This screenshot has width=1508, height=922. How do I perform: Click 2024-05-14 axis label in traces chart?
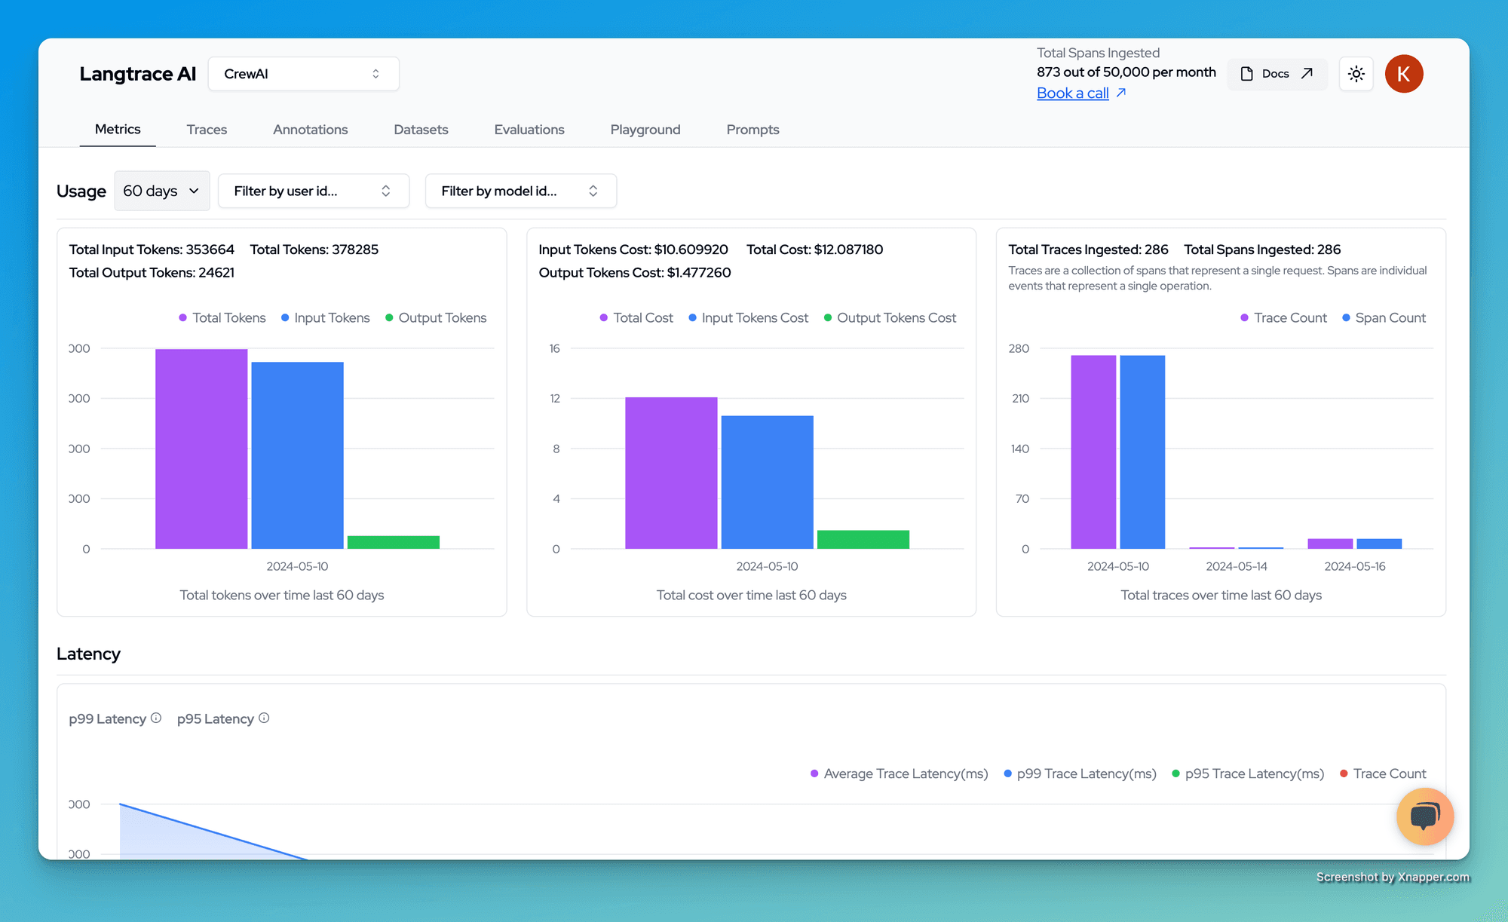pos(1237,566)
